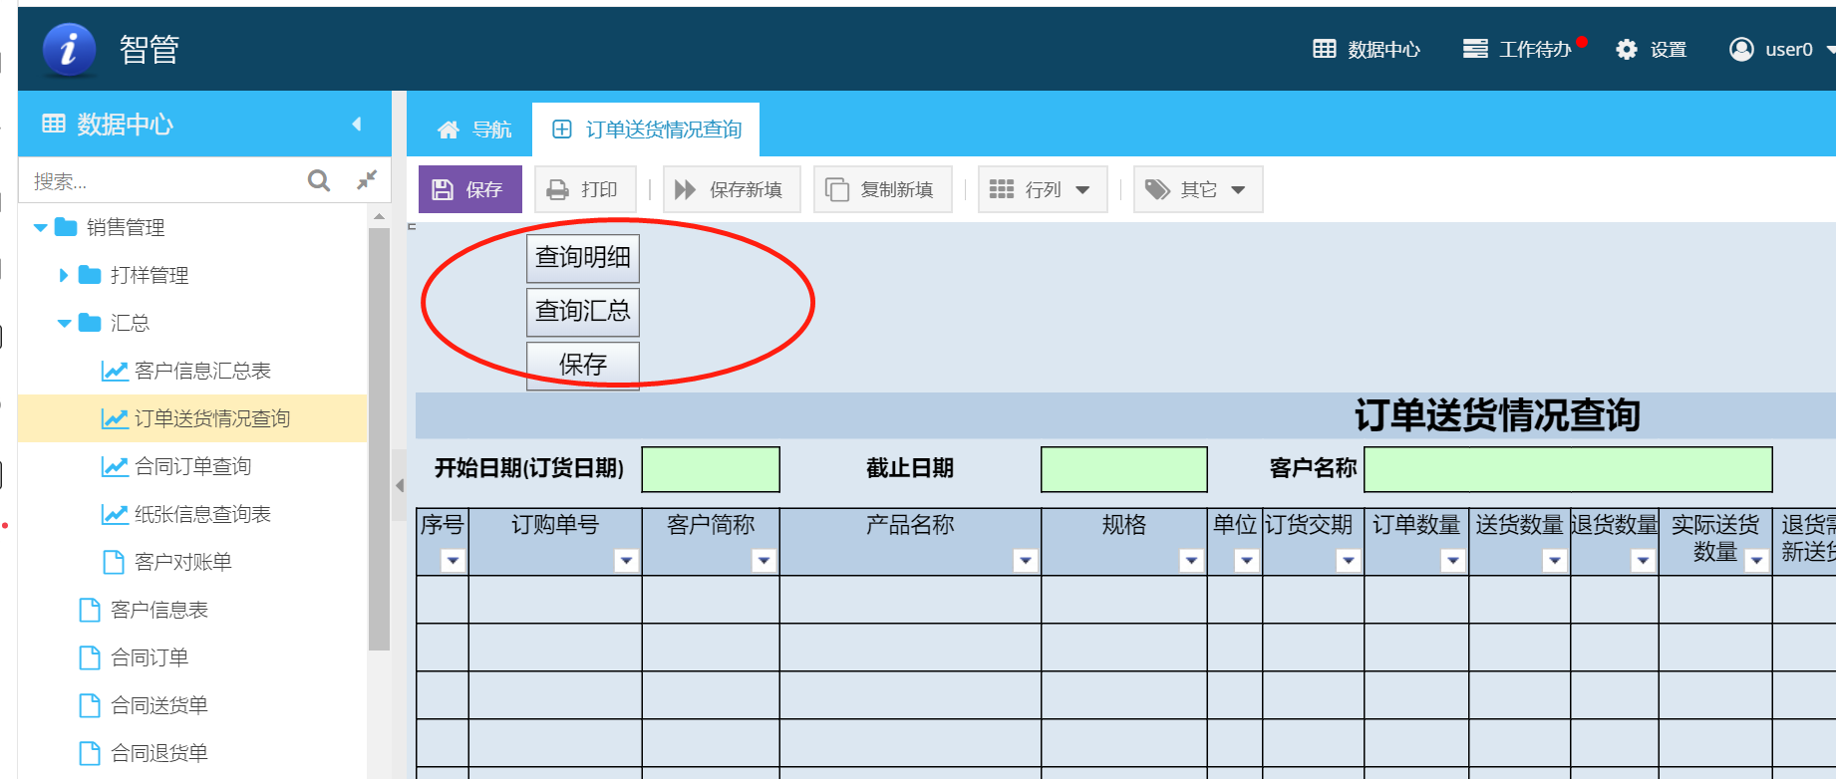1836x779 pixels.
Task: Open 客户对账单 document
Action: coord(167,562)
